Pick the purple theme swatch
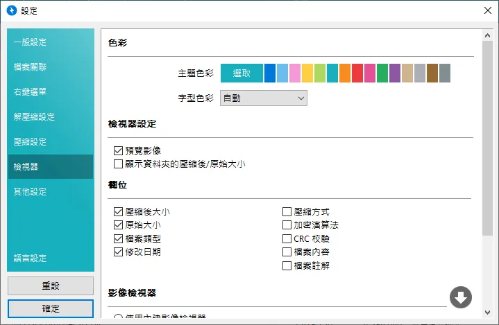 [395, 73]
